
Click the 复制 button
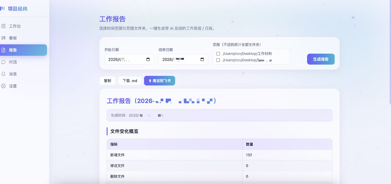coord(108,81)
